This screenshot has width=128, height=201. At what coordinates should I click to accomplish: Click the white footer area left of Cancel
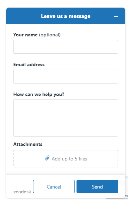click(19, 182)
